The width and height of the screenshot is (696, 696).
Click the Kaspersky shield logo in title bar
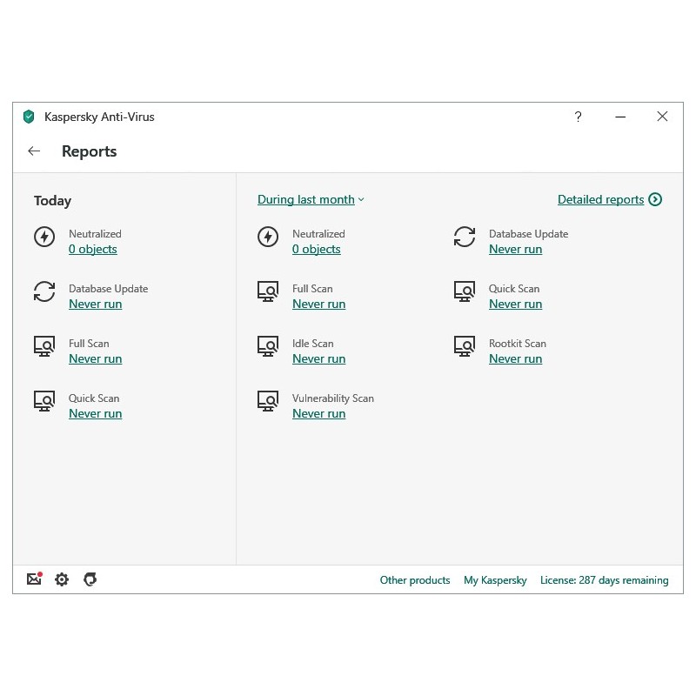[x=29, y=117]
